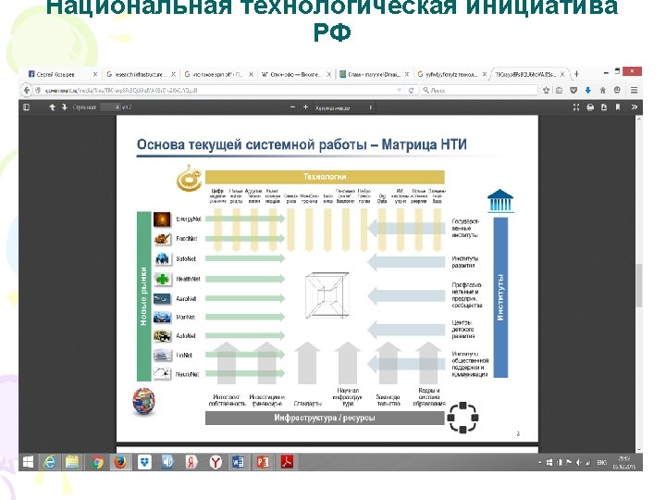Click the 'Новые рынки' green vertical bar
Viewport: 666px width, 500px height.
144,296
